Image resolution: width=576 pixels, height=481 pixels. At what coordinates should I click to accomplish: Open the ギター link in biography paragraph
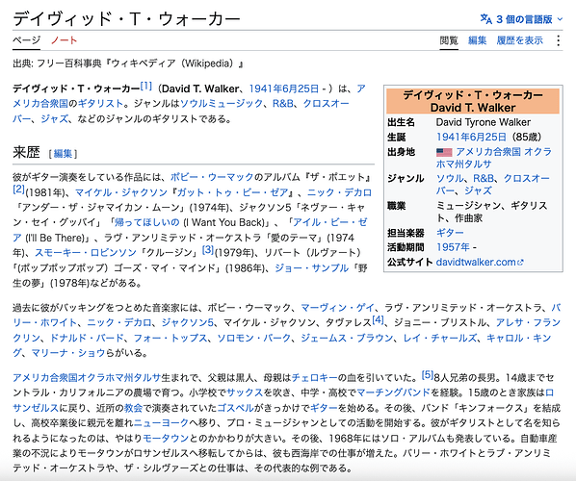pos(324,408)
